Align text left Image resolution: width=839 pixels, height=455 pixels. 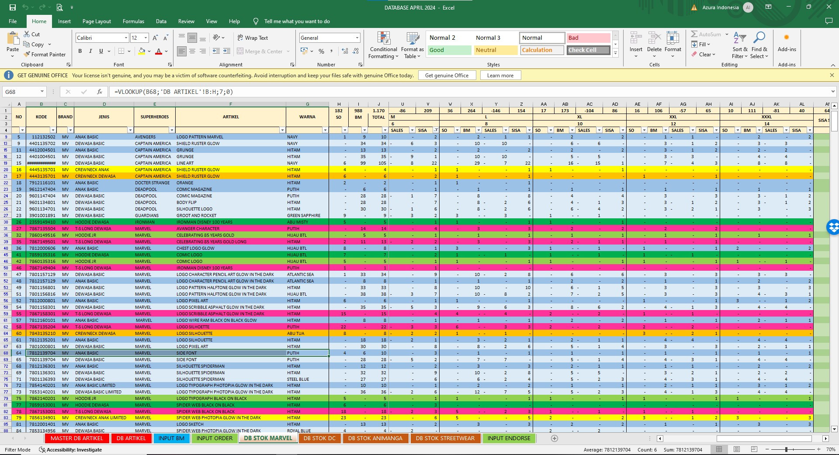[x=182, y=51]
